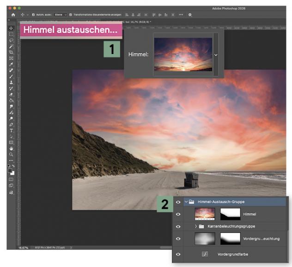This screenshot has height=267, width=292.
Task: Hide the Himmel layer with eye icon
Action: tap(178, 214)
